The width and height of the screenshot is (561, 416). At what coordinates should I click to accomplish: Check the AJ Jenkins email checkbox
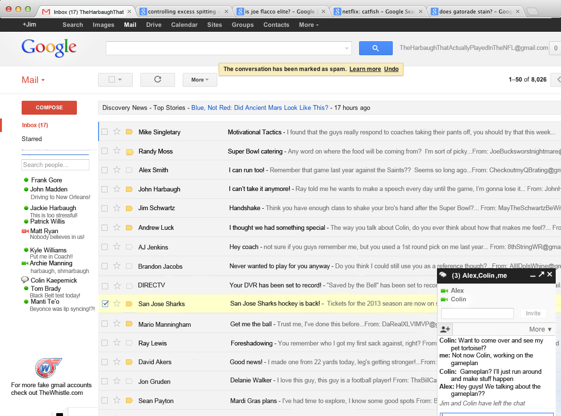pos(104,247)
